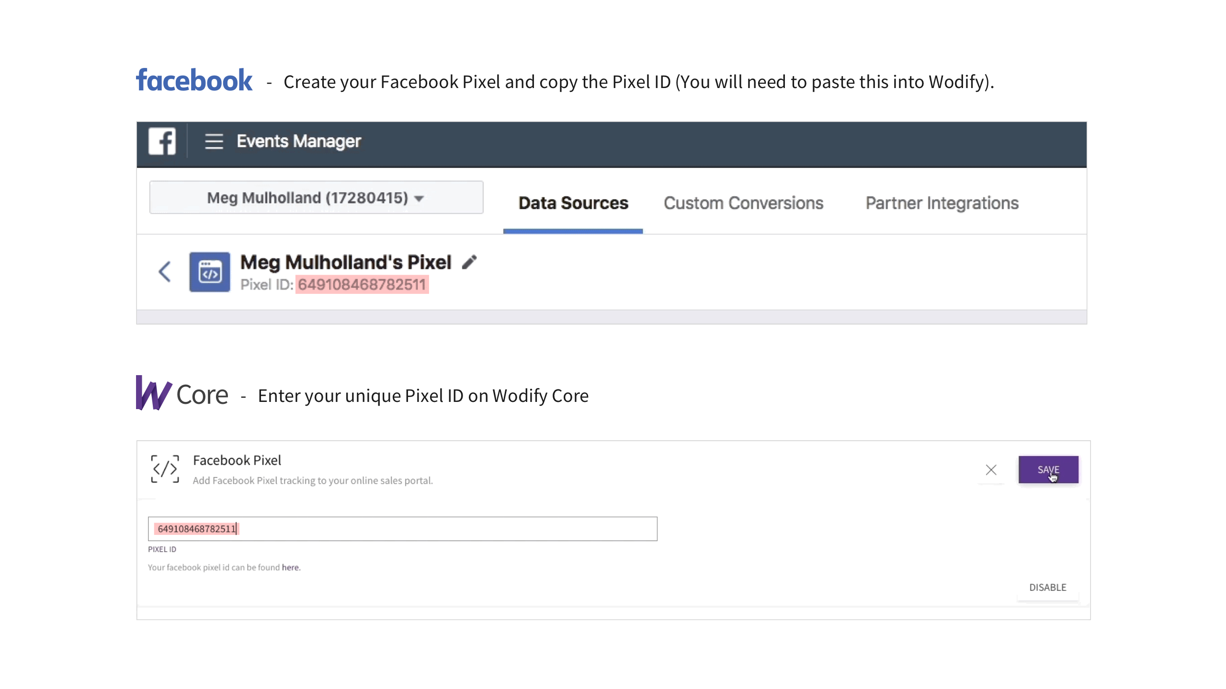Click the Events Manager header title
The width and height of the screenshot is (1226, 689).
[299, 142]
